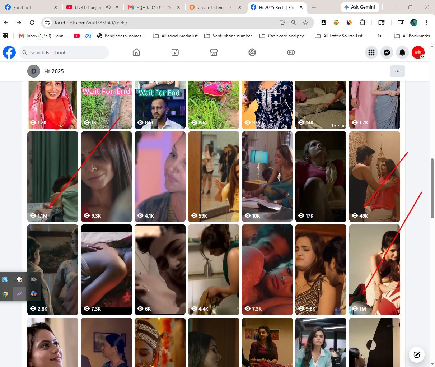
Task: Click the Facebook logo icon
Action: pos(9,52)
